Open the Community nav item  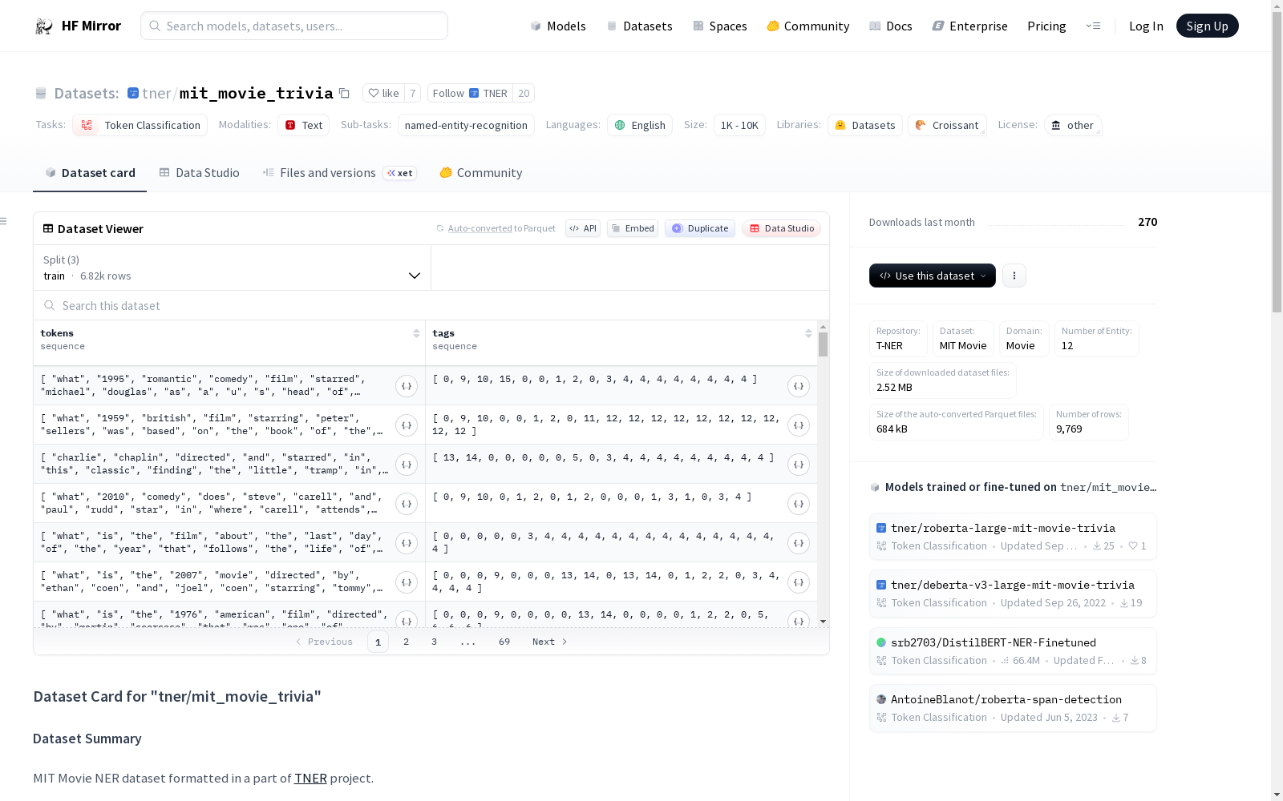point(808,26)
